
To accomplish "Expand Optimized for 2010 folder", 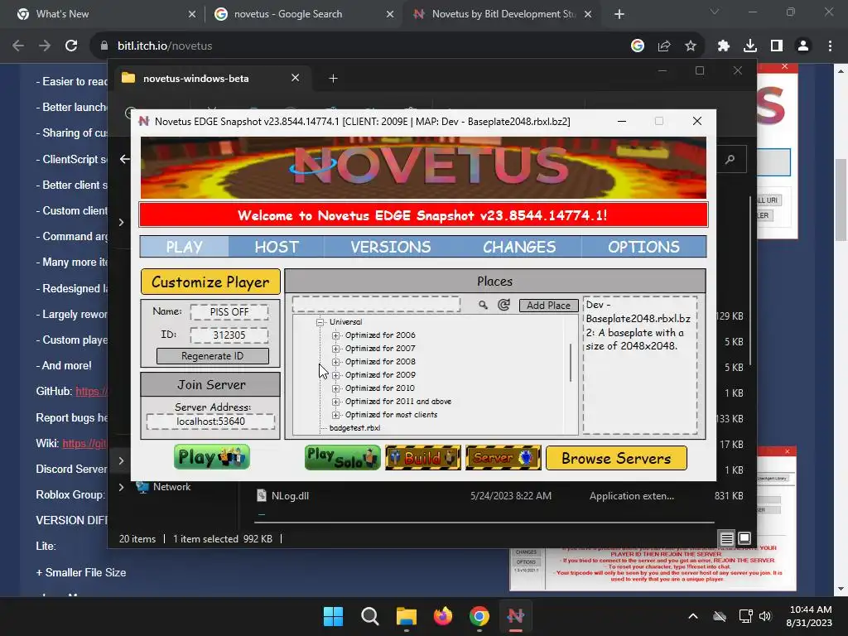I will 336,388.
